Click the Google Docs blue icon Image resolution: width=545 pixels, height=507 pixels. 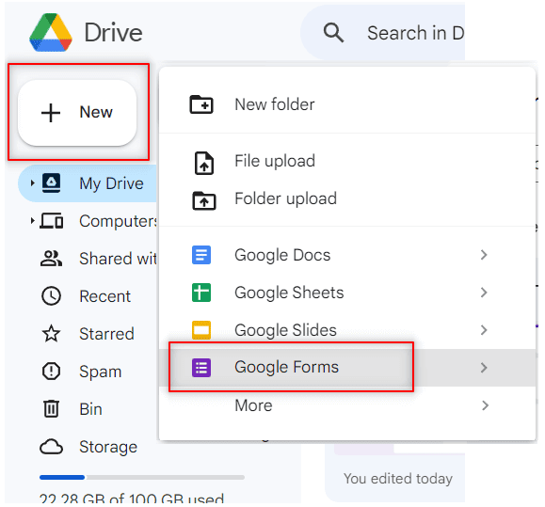tap(201, 255)
